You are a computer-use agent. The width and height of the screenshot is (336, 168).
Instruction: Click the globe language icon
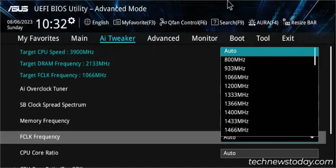[x=87, y=22]
